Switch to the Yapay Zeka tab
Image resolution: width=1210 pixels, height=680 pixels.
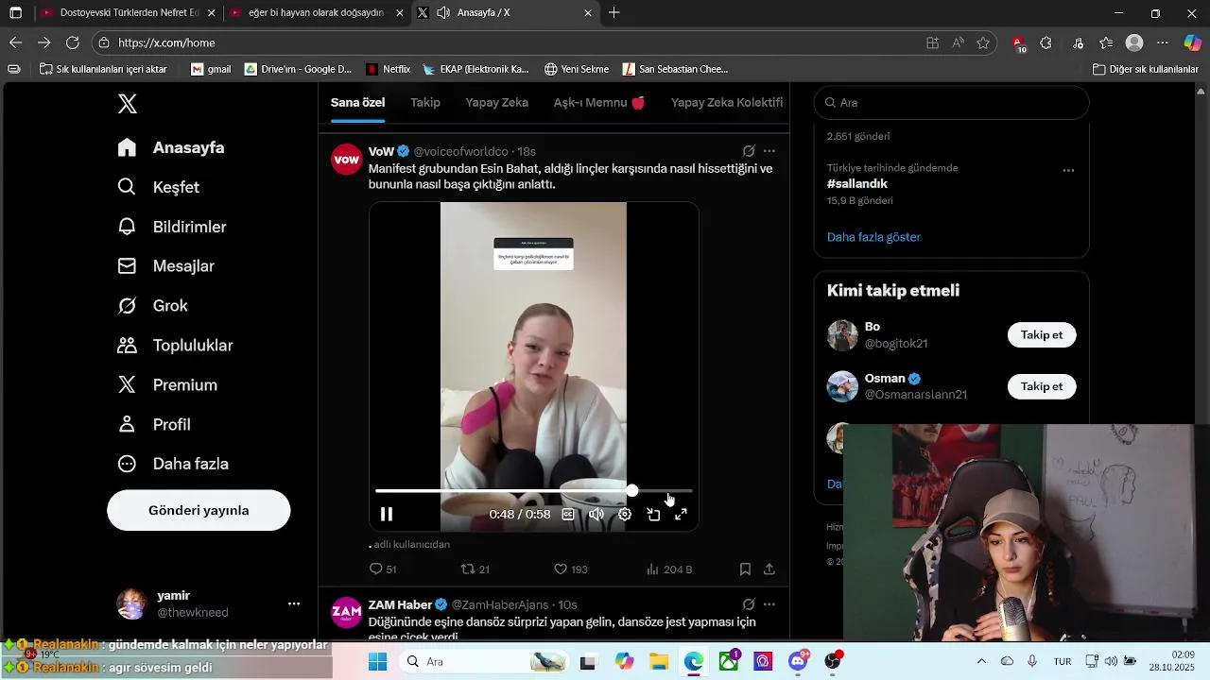pos(497,102)
